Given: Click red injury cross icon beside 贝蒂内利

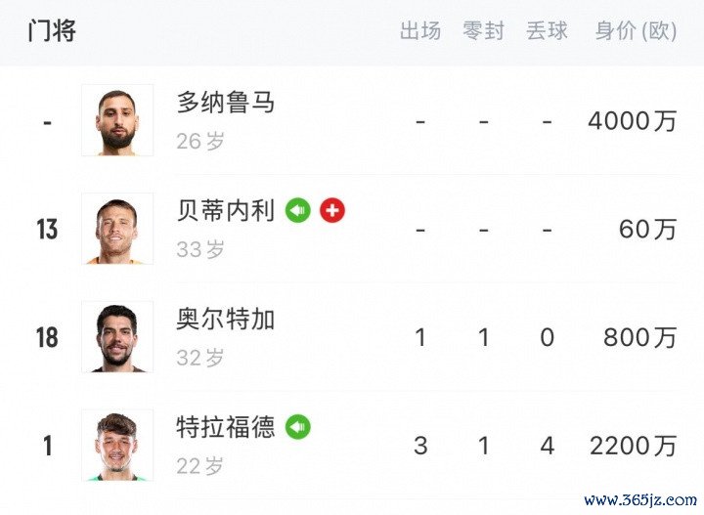Looking at the screenshot, I should tap(332, 210).
